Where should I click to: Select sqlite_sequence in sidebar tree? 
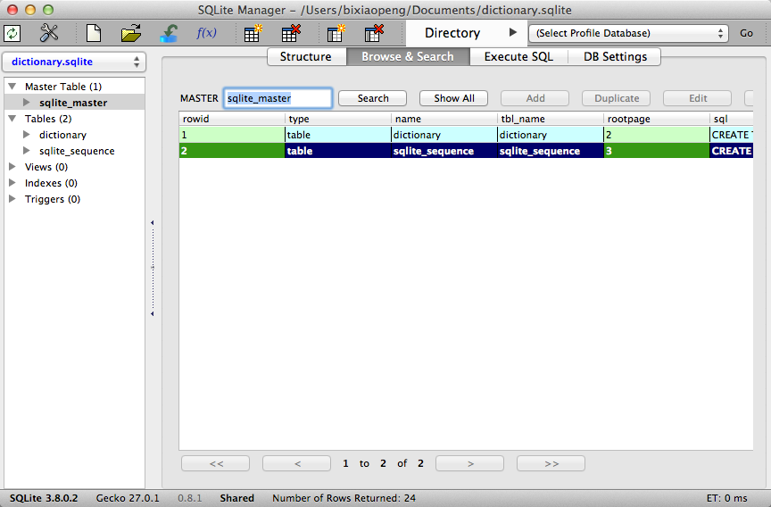(x=77, y=151)
